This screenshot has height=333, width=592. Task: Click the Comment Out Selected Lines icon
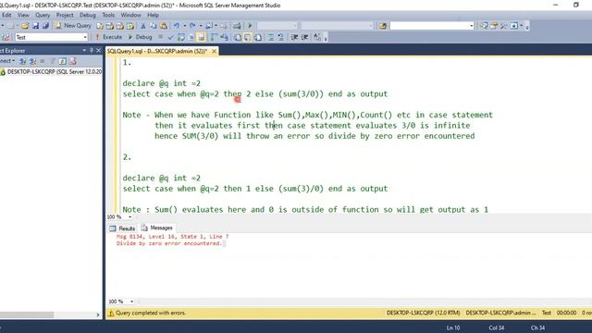pos(271,37)
